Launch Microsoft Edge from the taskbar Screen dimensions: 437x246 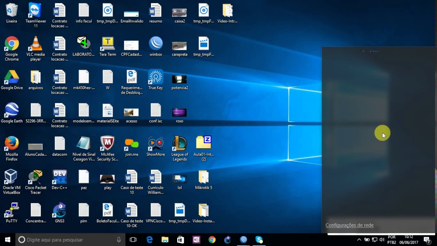pyautogui.click(x=150, y=240)
